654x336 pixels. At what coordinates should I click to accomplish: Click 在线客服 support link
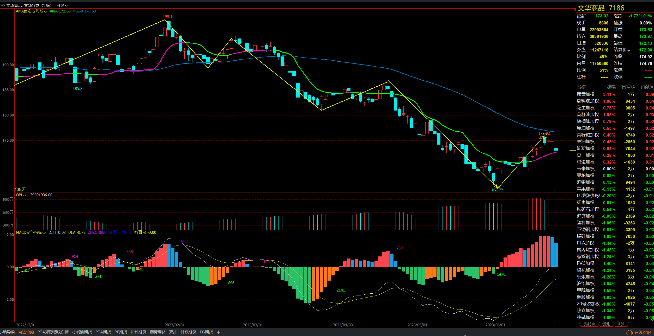pos(643,332)
